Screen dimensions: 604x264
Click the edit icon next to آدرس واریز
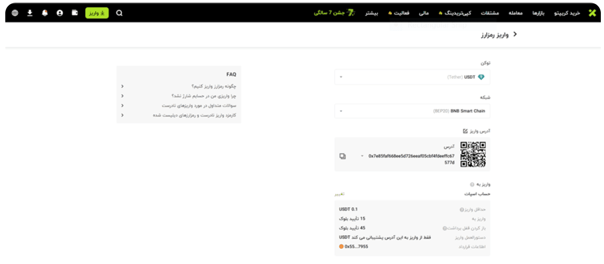coord(465,131)
